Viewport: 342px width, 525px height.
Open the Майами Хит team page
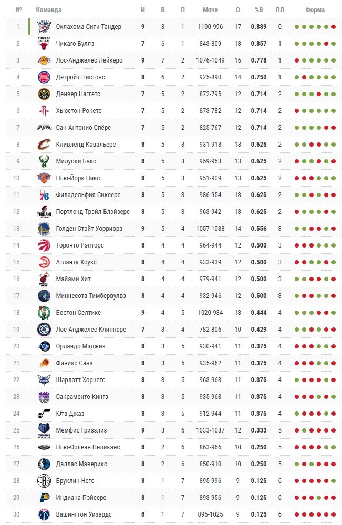coord(74,279)
